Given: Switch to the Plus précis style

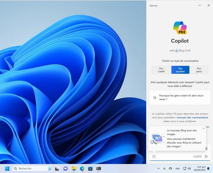Looking at the screenshot, I should click(199, 70).
